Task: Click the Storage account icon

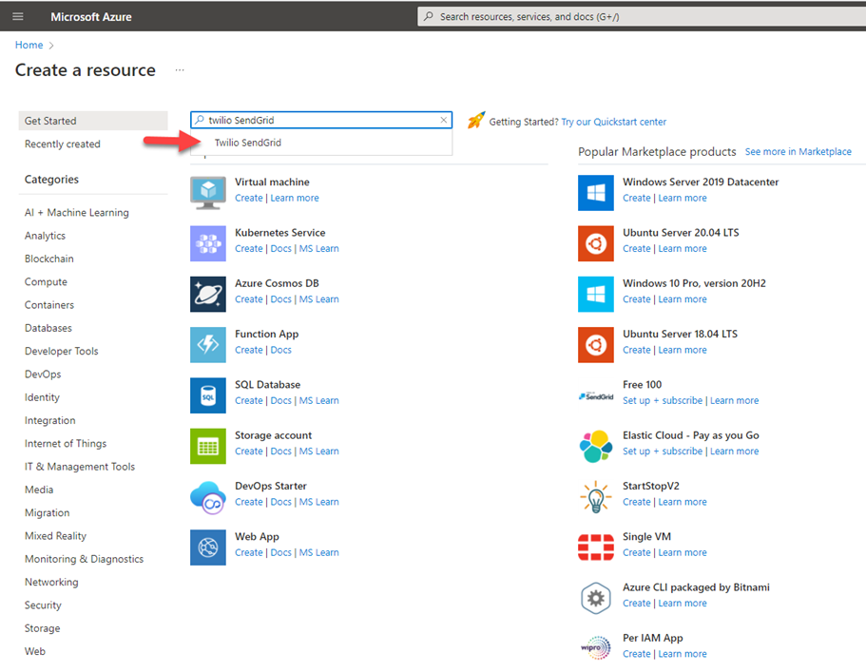Action: tap(207, 446)
